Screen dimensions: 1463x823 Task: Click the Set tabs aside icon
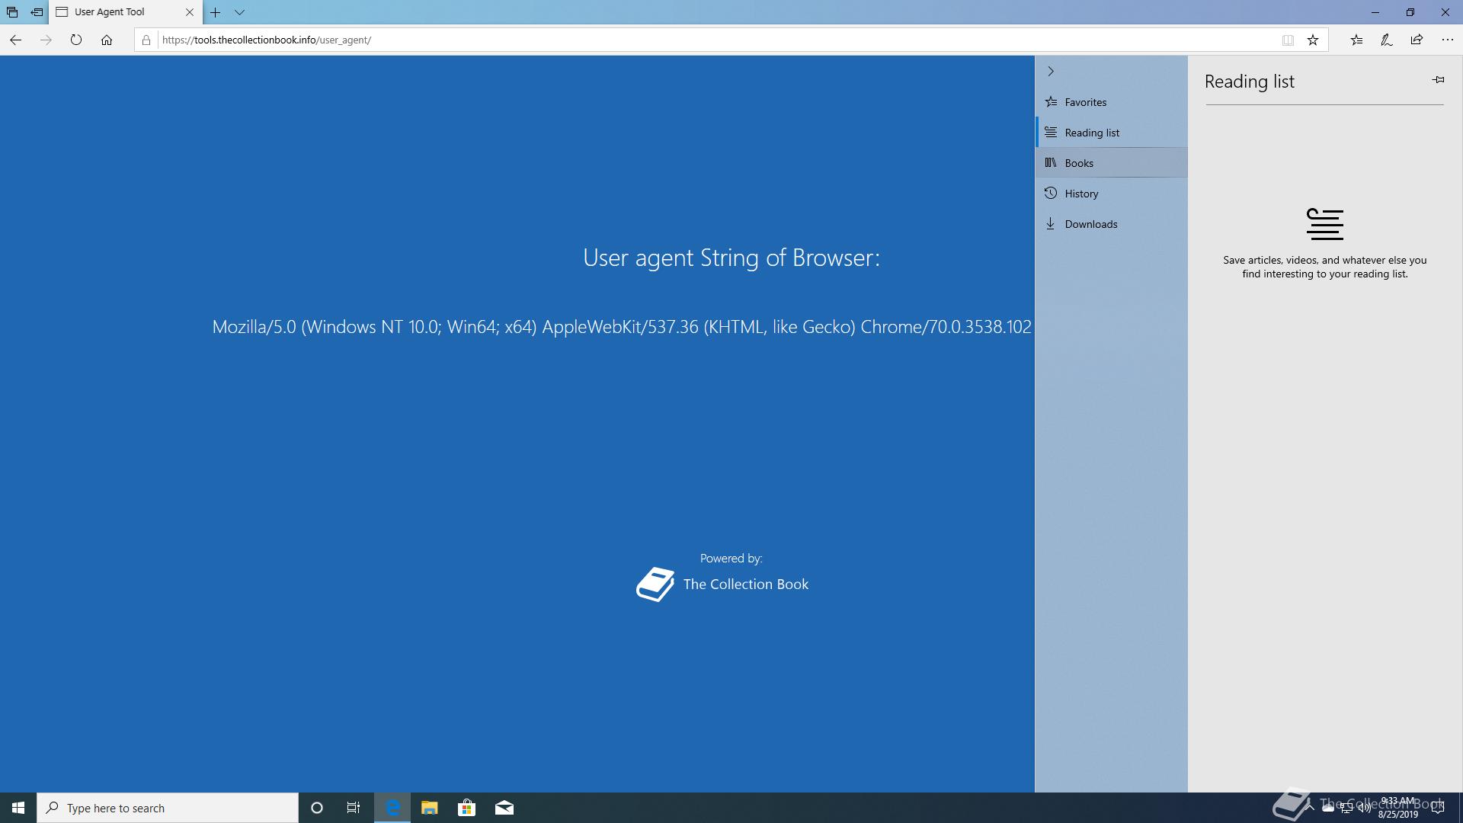pos(37,12)
